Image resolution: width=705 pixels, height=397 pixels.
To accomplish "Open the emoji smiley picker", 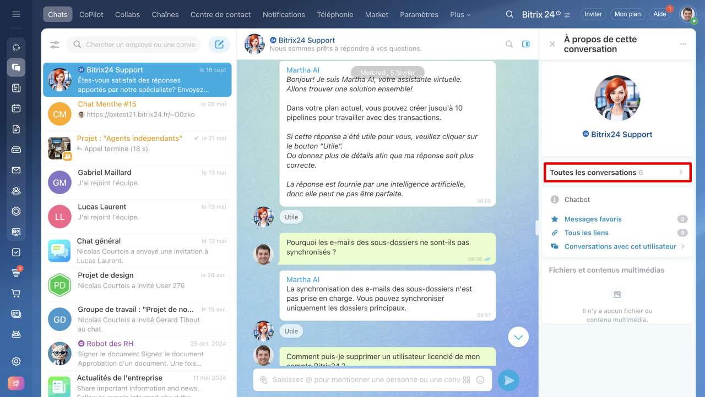I will point(480,380).
